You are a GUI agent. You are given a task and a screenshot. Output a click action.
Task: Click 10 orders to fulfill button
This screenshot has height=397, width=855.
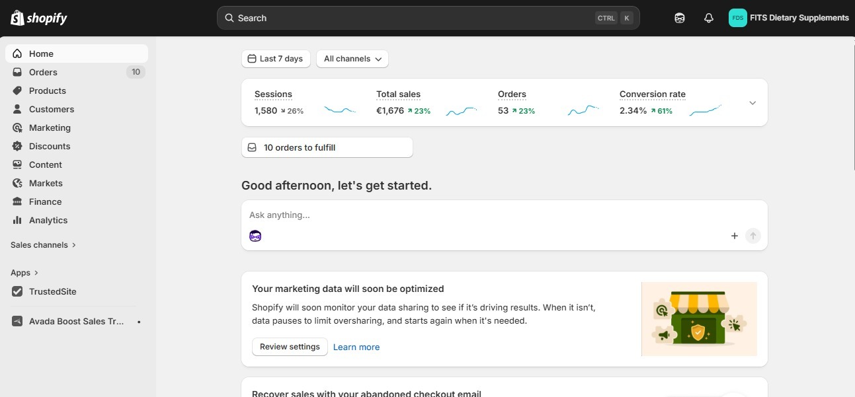coord(327,147)
